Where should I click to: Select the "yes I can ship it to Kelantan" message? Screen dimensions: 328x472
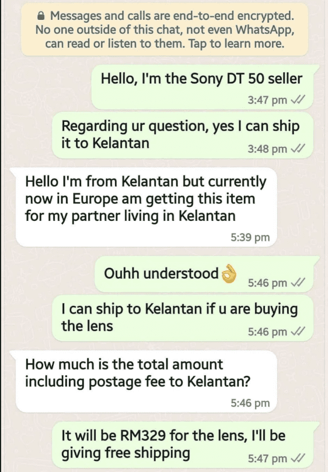tap(183, 135)
